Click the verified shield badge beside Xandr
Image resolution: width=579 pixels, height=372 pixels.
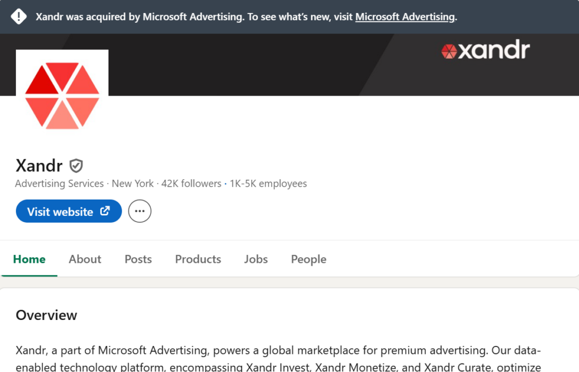[x=76, y=166]
